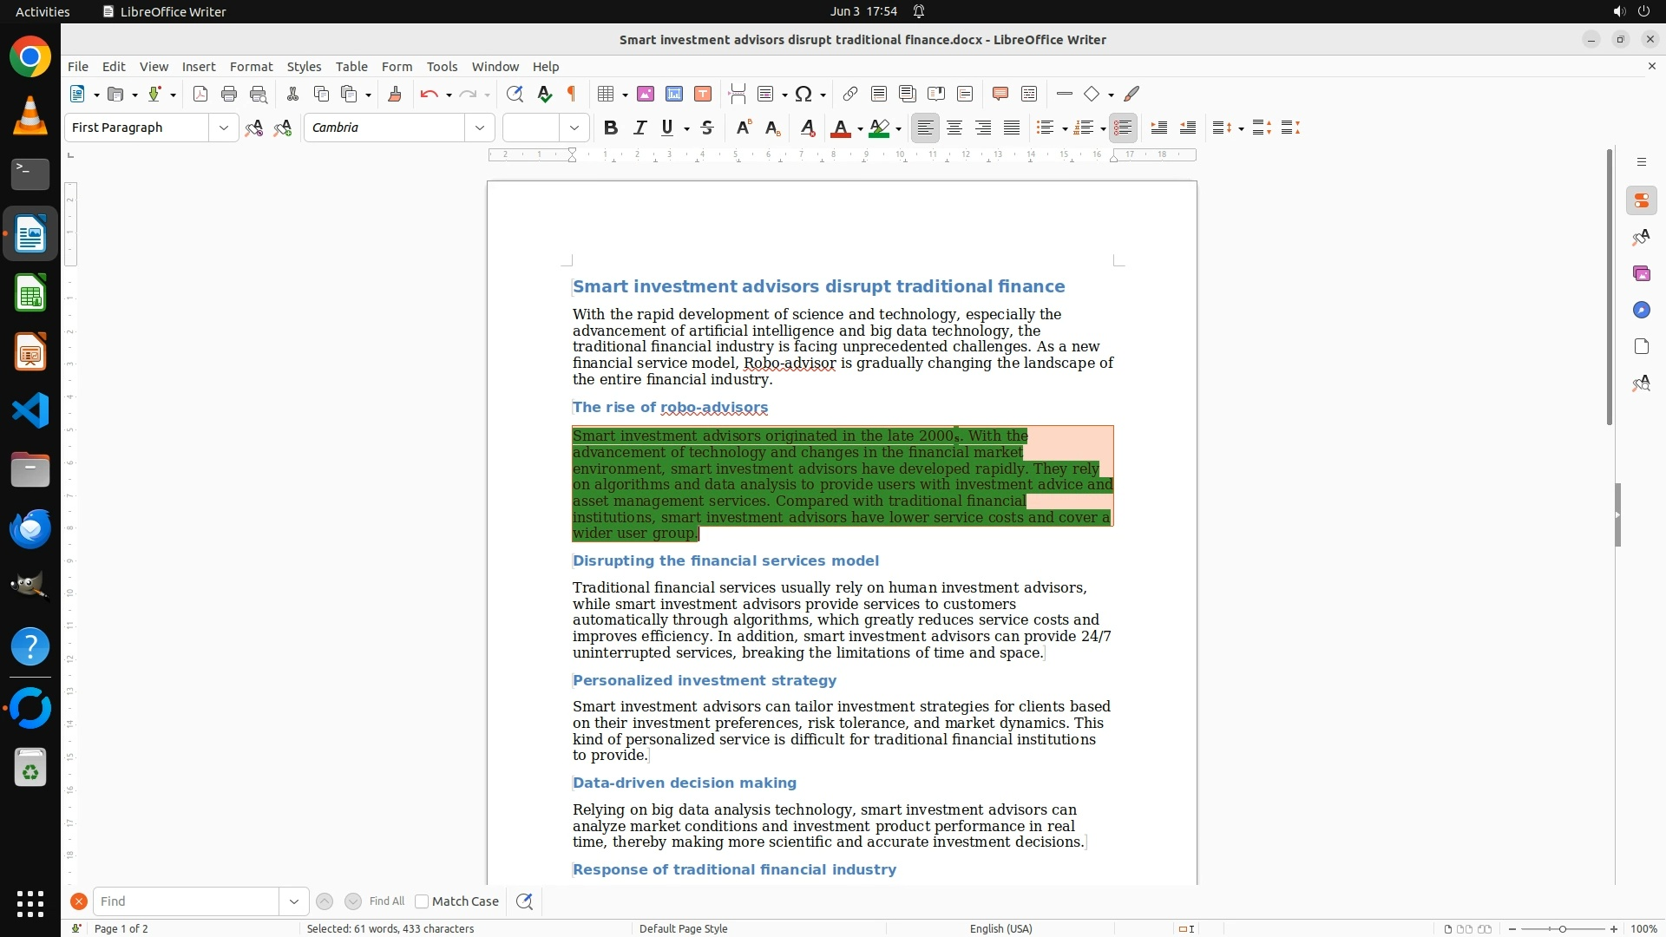Click into the Find text field

(186, 901)
